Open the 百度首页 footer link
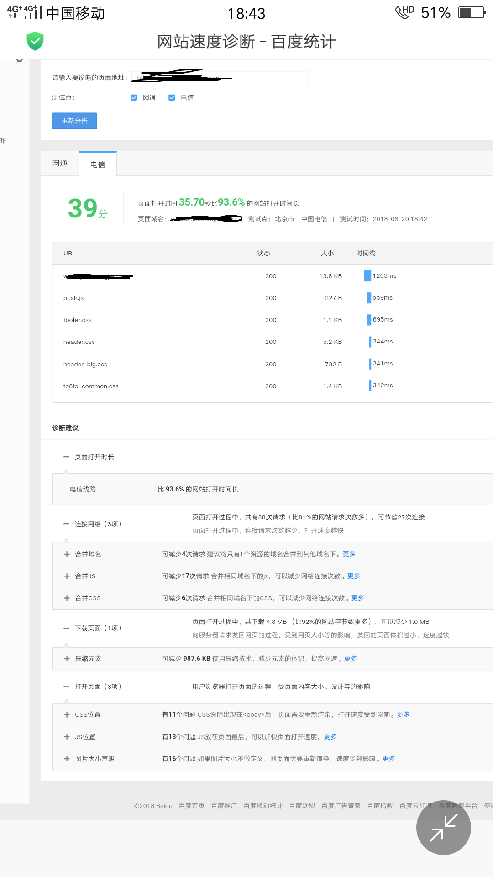The image size is (493, 877). coord(192,806)
